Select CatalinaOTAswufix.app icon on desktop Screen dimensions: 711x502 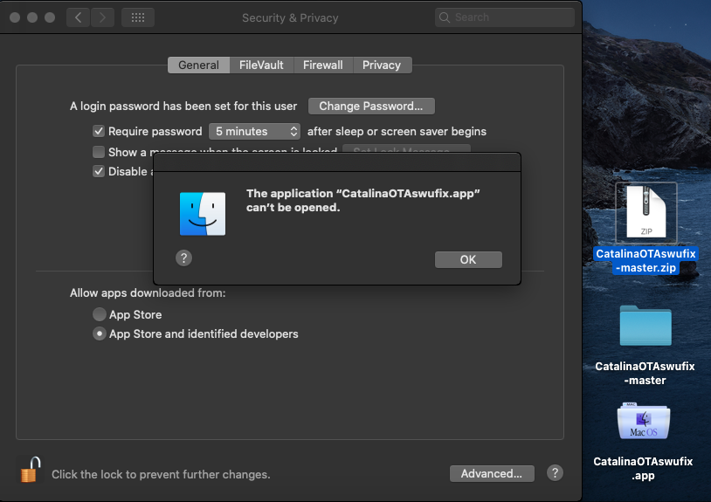(644, 422)
